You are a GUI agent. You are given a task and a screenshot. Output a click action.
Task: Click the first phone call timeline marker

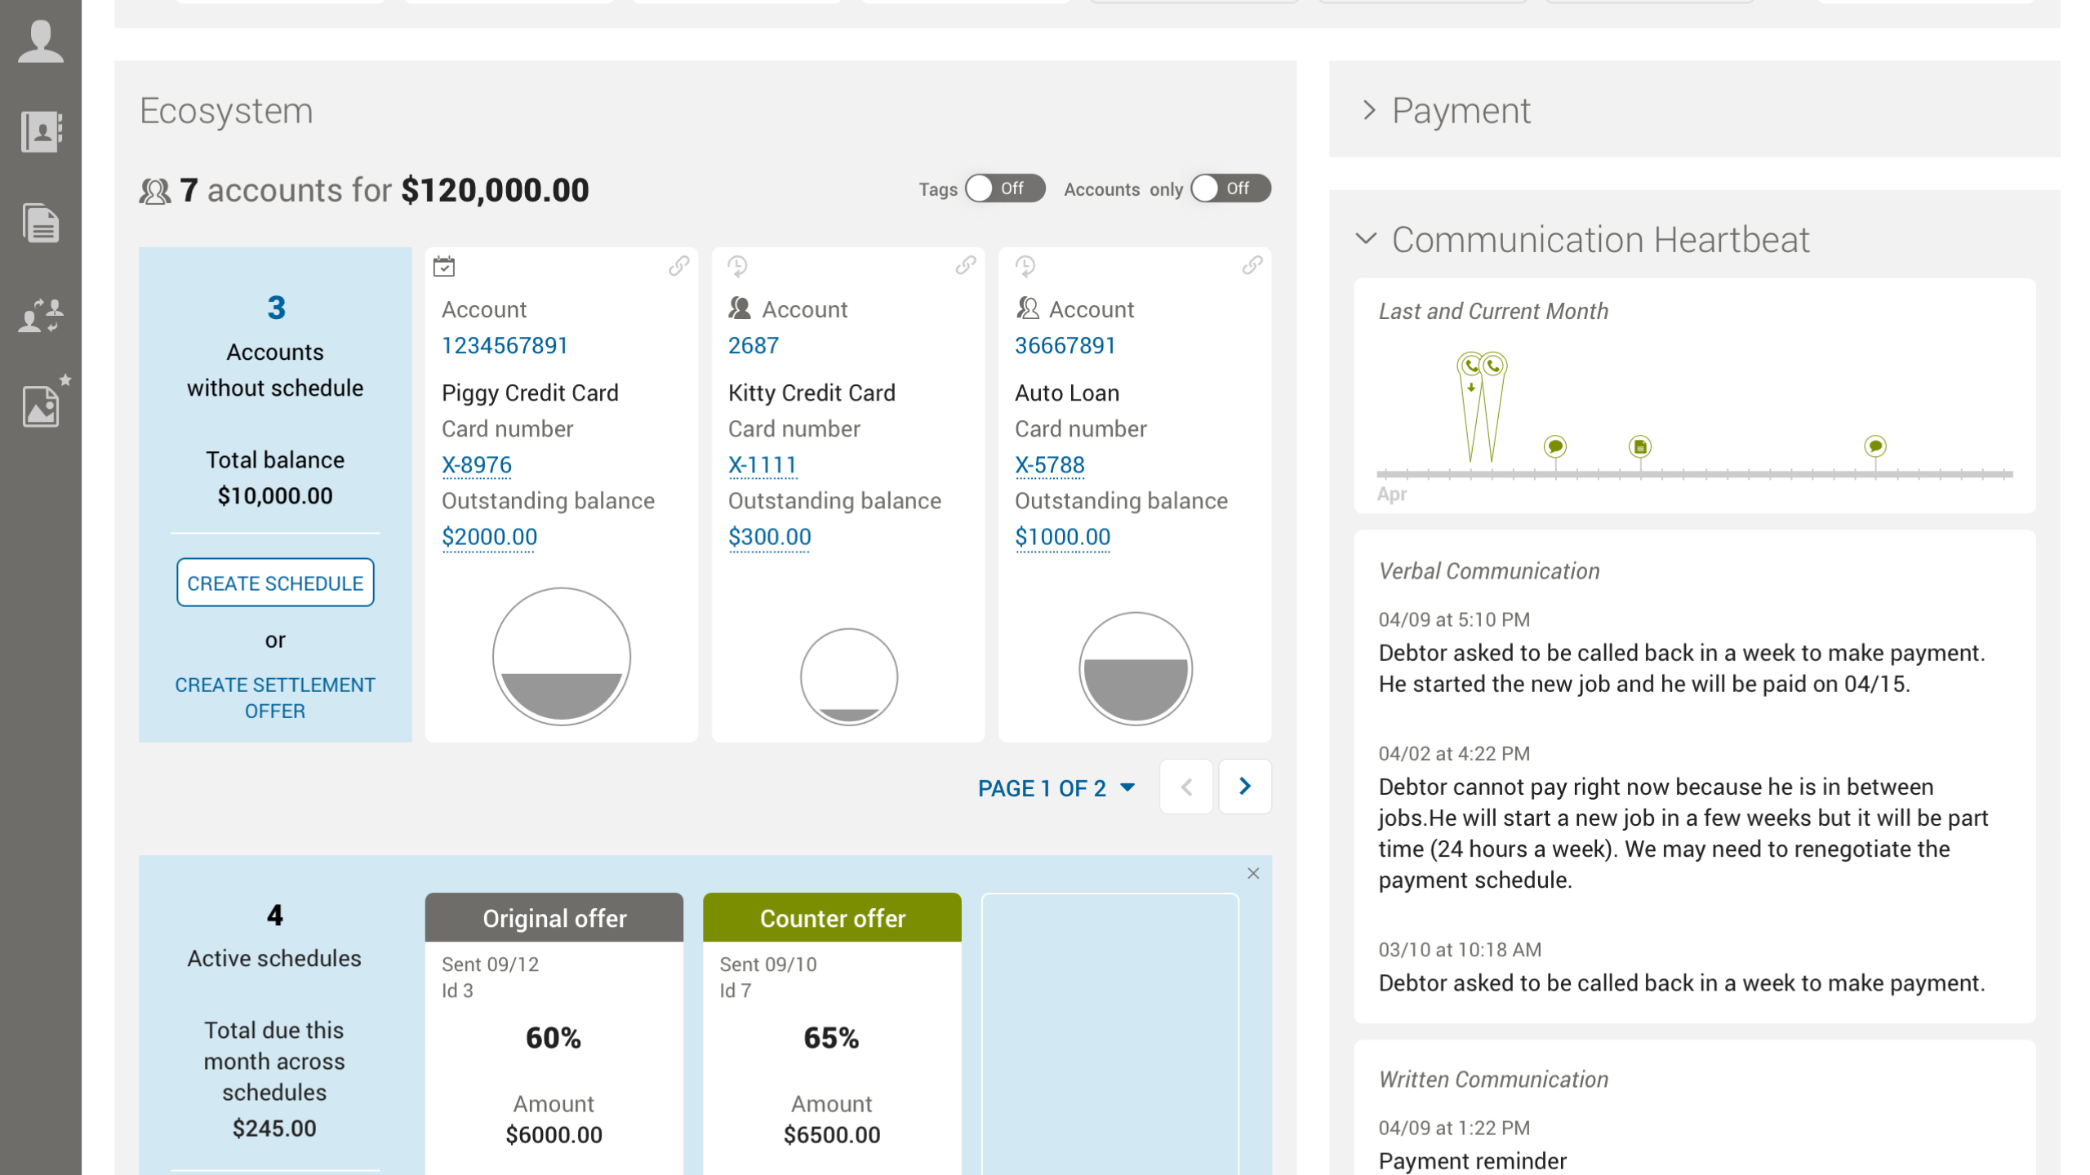pyautogui.click(x=1470, y=366)
